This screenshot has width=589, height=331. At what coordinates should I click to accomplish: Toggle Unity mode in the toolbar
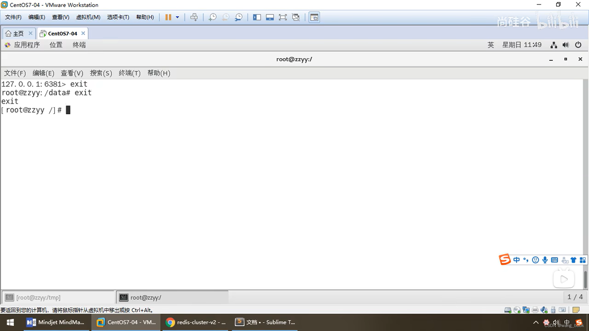click(x=296, y=17)
